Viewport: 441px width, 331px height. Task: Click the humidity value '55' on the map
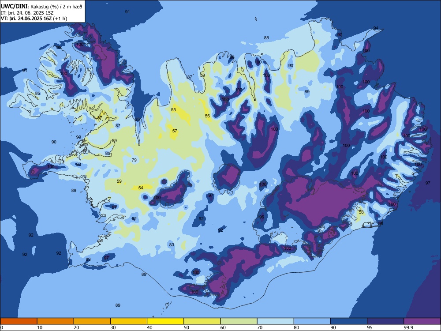173,110
